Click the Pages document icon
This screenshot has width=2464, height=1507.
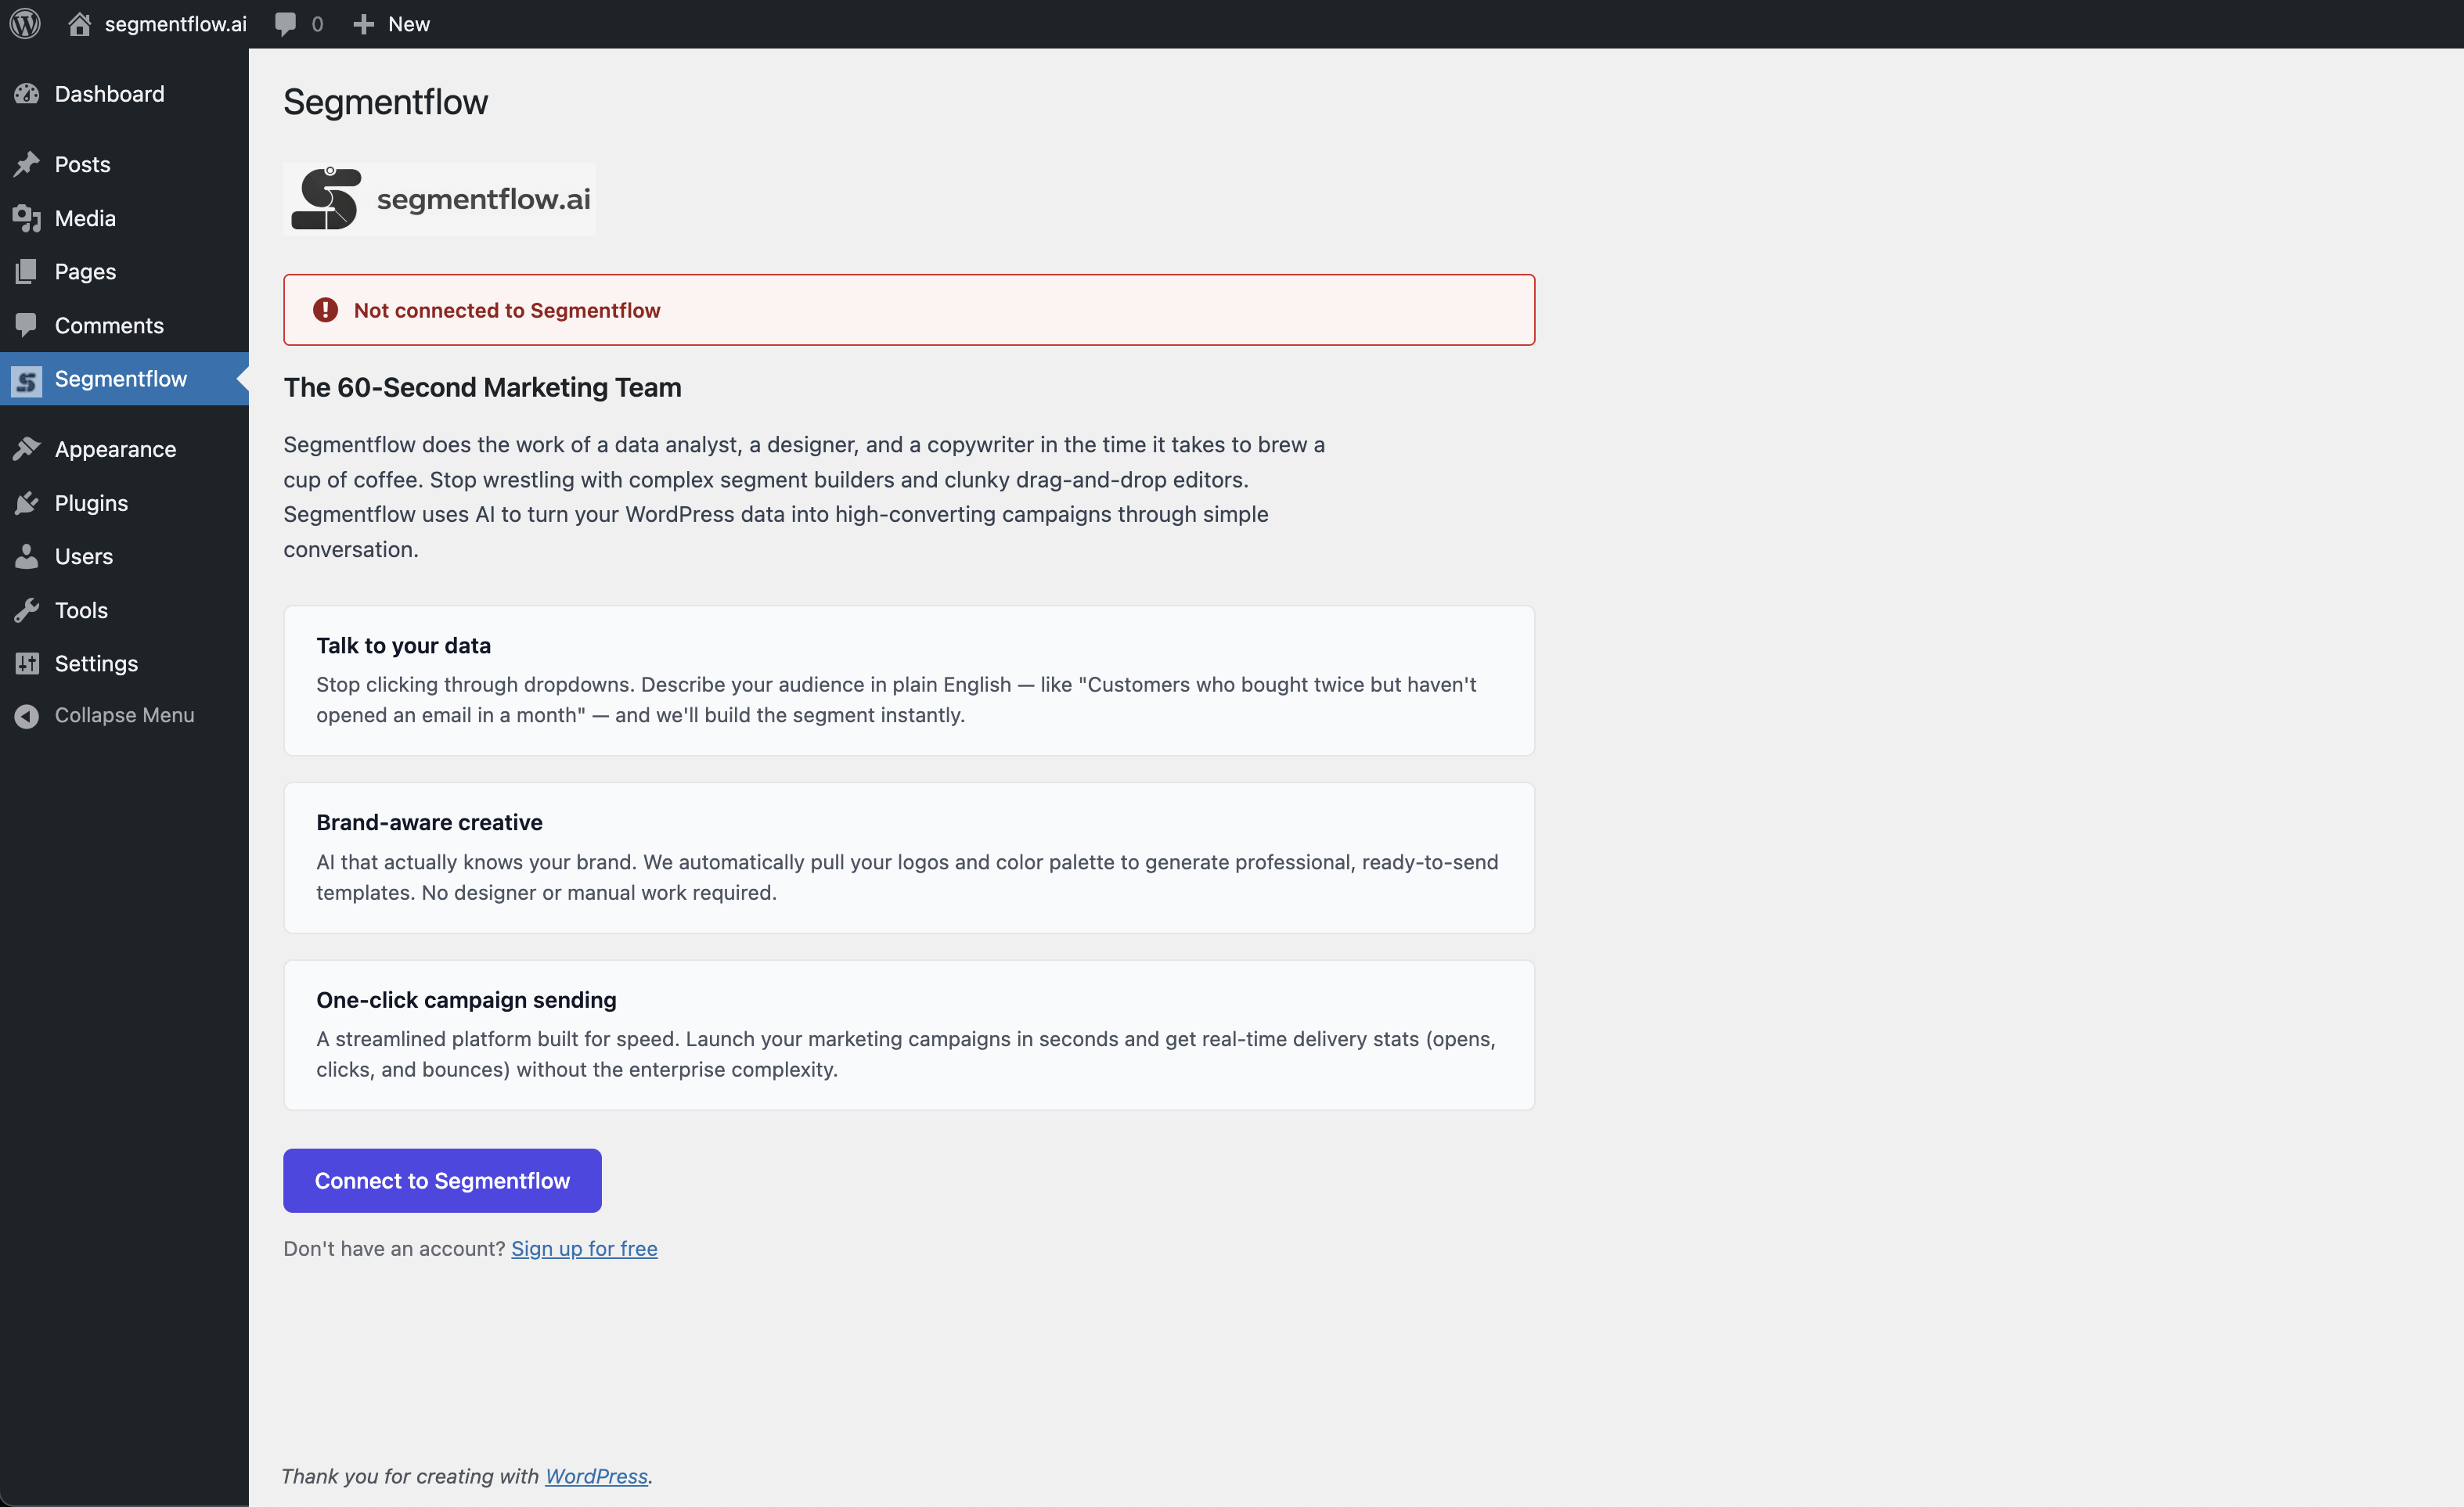(27, 272)
